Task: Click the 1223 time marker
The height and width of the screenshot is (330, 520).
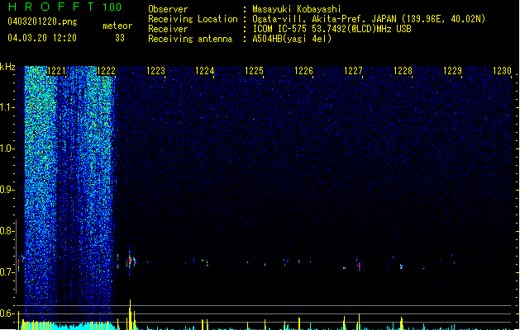Action: click(x=155, y=71)
